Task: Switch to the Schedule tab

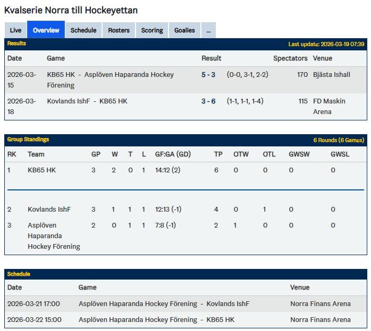Action: (x=83, y=30)
